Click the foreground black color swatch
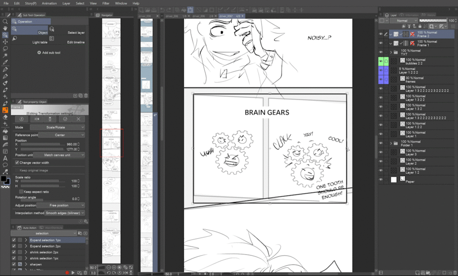 [3, 179]
